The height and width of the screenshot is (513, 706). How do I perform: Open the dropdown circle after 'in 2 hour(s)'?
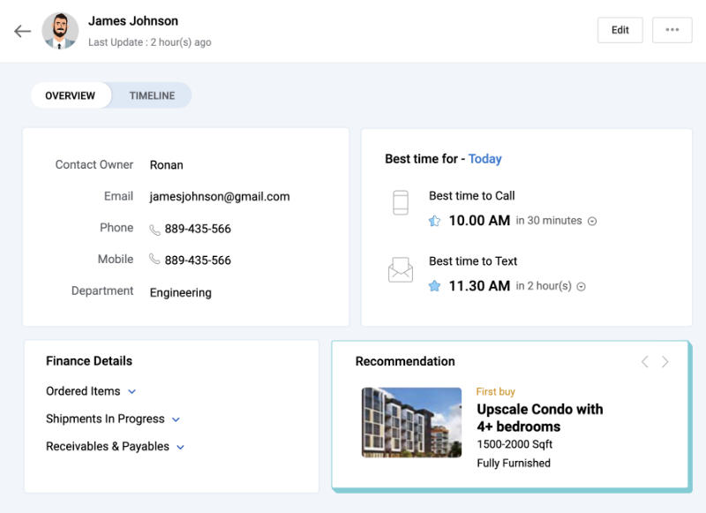click(x=582, y=286)
